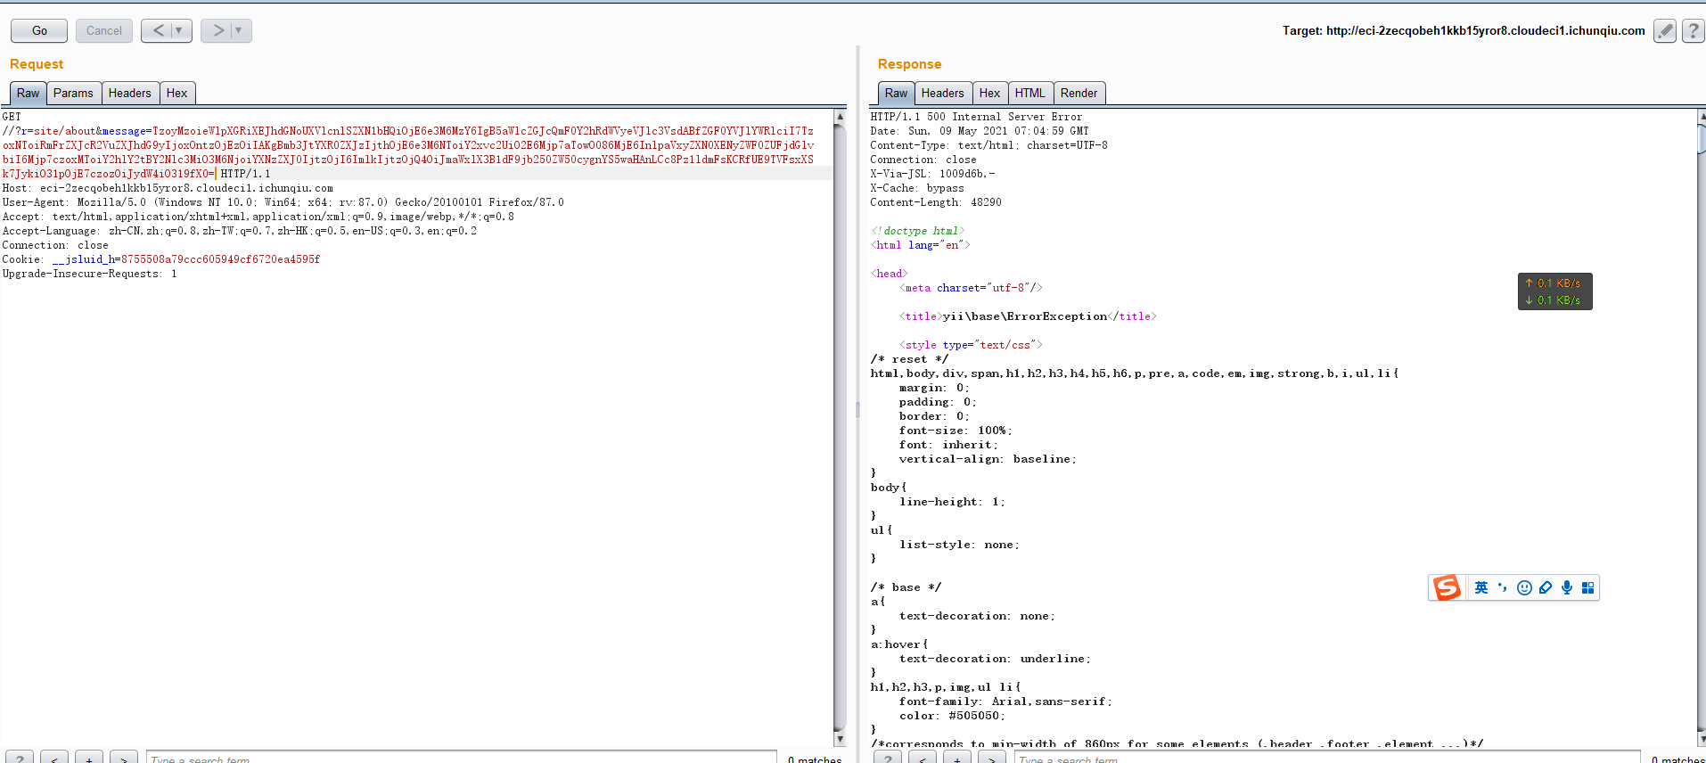Click the Sogou skin eraser icon

(x=1546, y=587)
